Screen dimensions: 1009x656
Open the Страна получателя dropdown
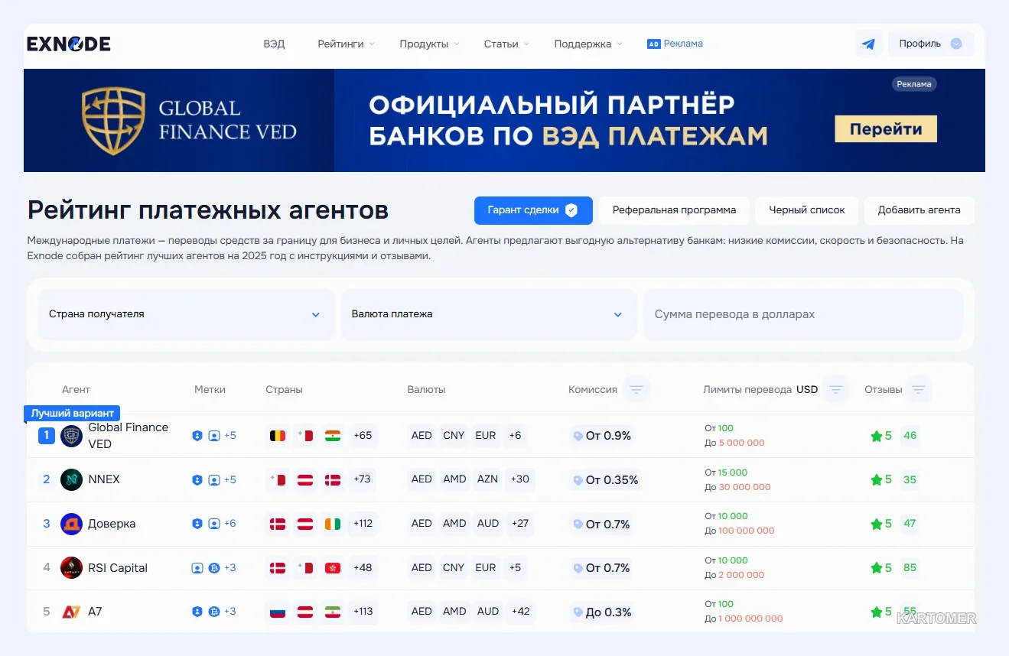(x=186, y=314)
